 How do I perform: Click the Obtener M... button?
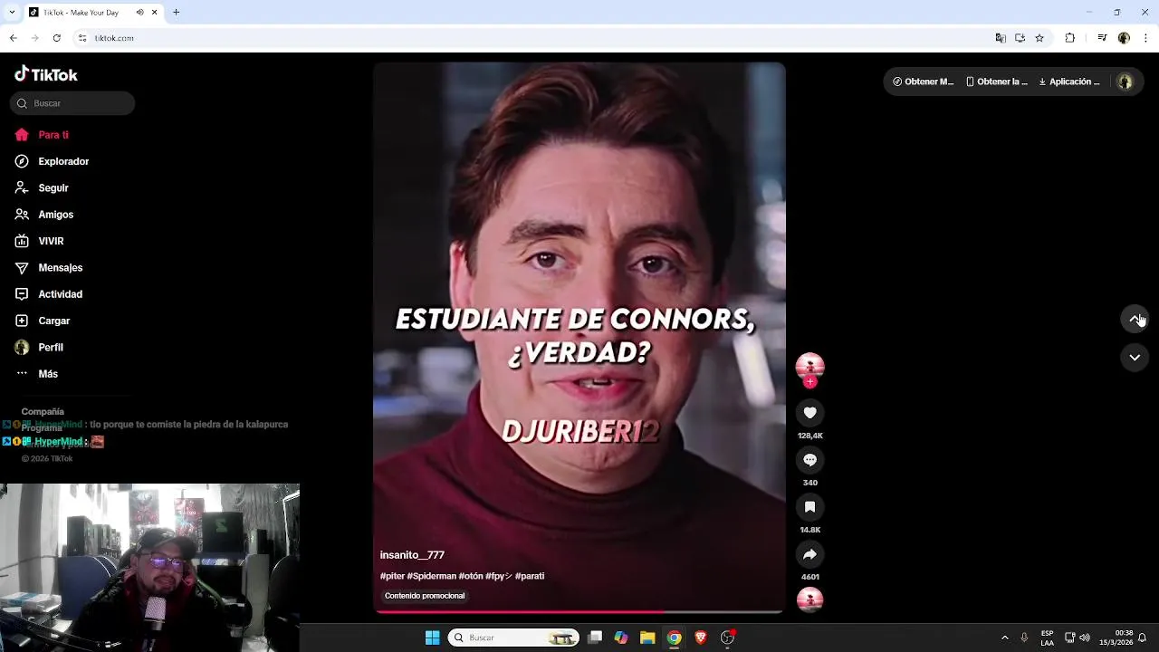tap(923, 81)
